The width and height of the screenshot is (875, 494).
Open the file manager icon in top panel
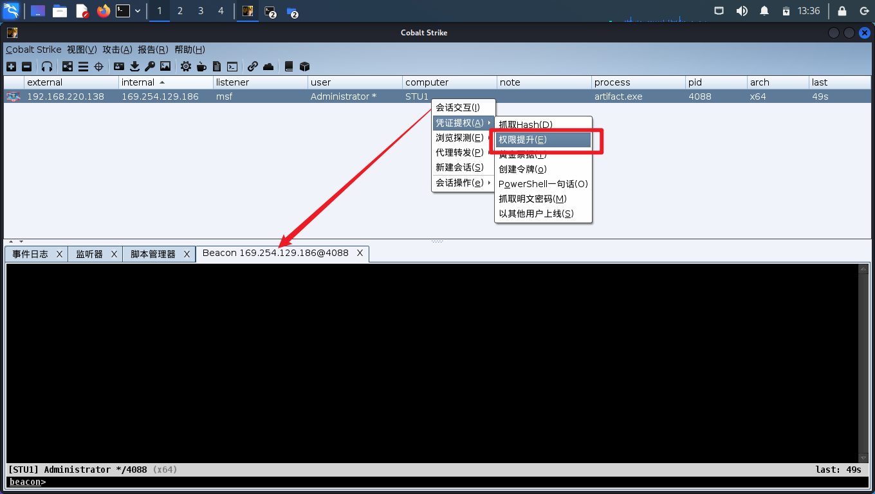pyautogui.click(x=60, y=11)
